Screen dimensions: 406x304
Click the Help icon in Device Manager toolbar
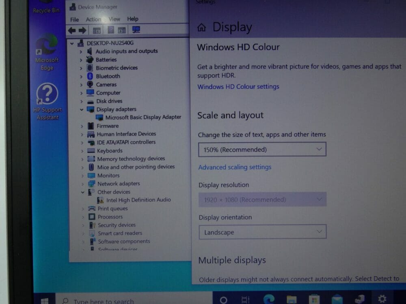pos(110,30)
